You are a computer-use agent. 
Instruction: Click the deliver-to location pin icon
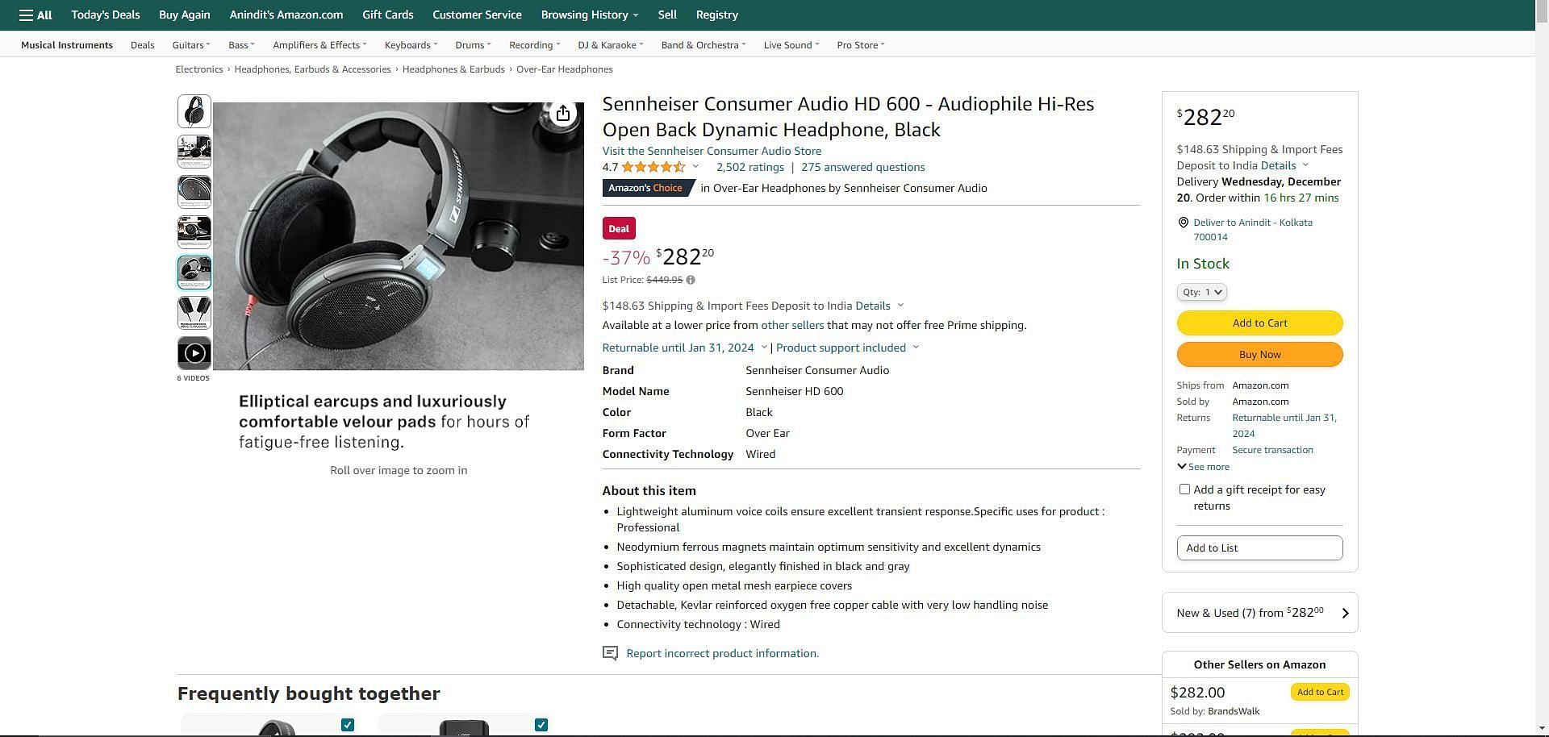coord(1184,223)
